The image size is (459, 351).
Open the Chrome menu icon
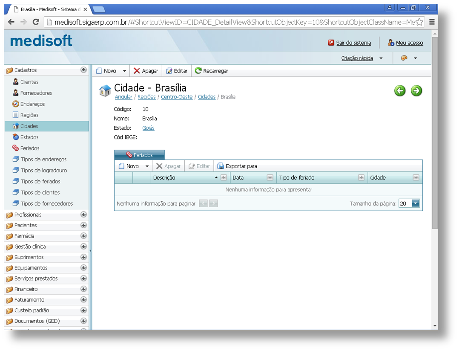coord(432,22)
